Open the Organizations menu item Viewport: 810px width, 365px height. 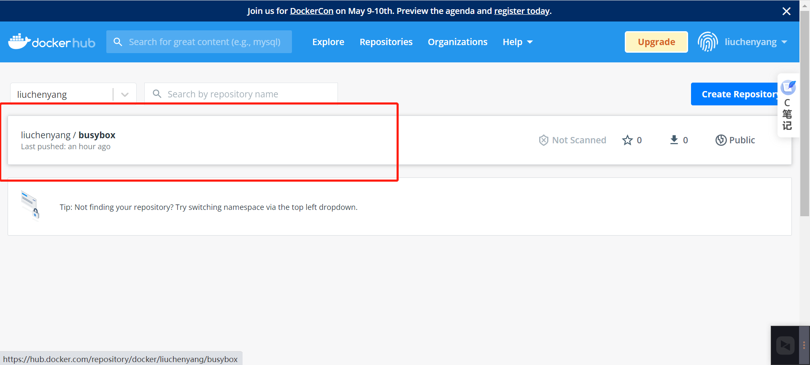coord(457,42)
